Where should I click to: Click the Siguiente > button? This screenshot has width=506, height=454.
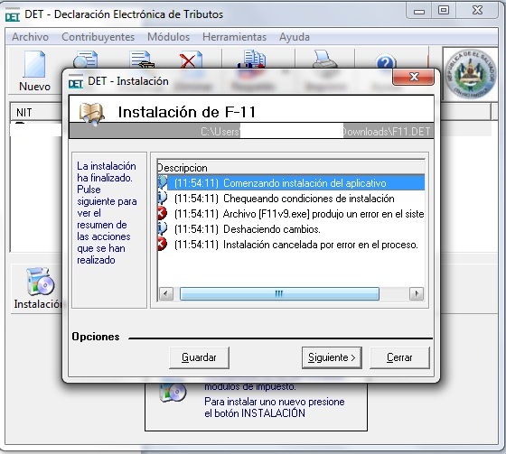pos(332,357)
